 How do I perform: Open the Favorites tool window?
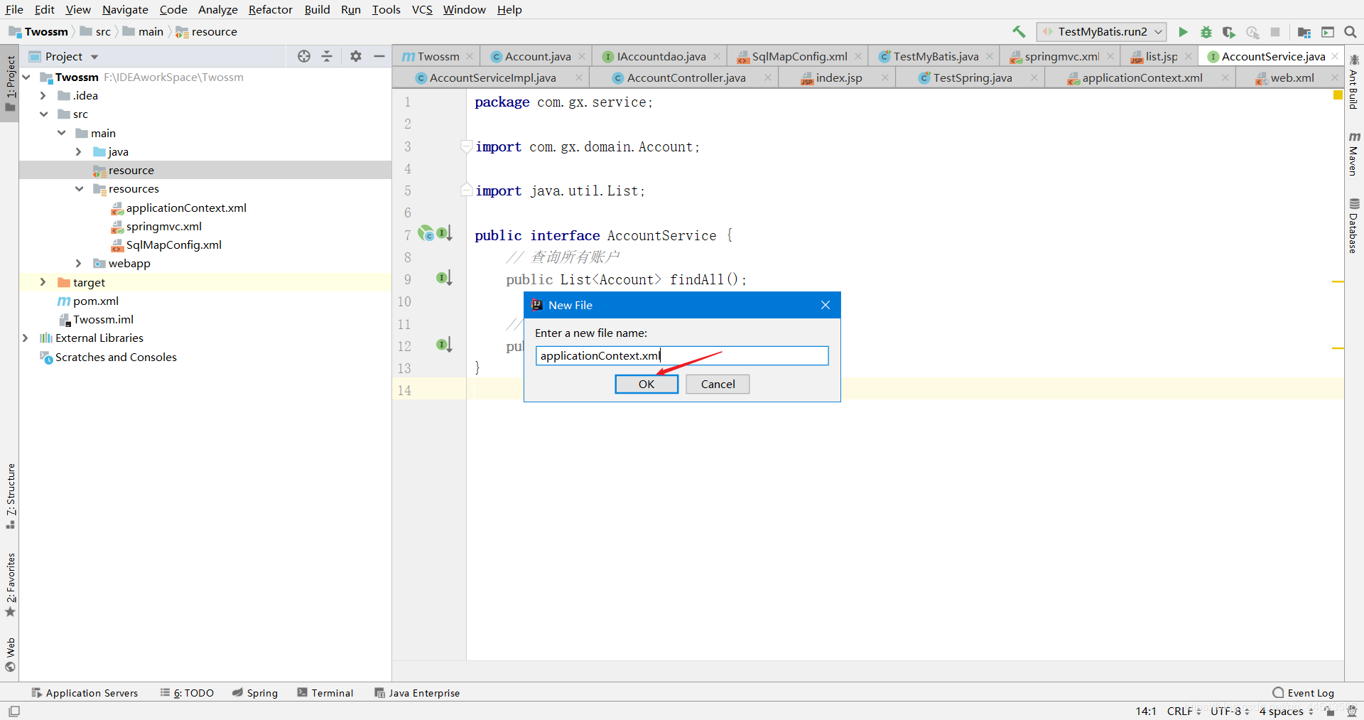[10, 584]
